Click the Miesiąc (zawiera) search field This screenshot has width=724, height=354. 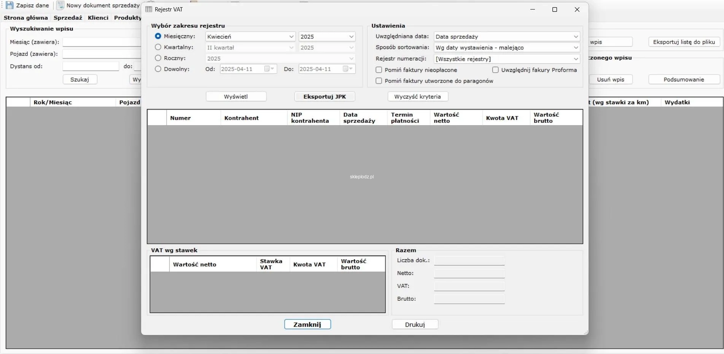(x=102, y=42)
